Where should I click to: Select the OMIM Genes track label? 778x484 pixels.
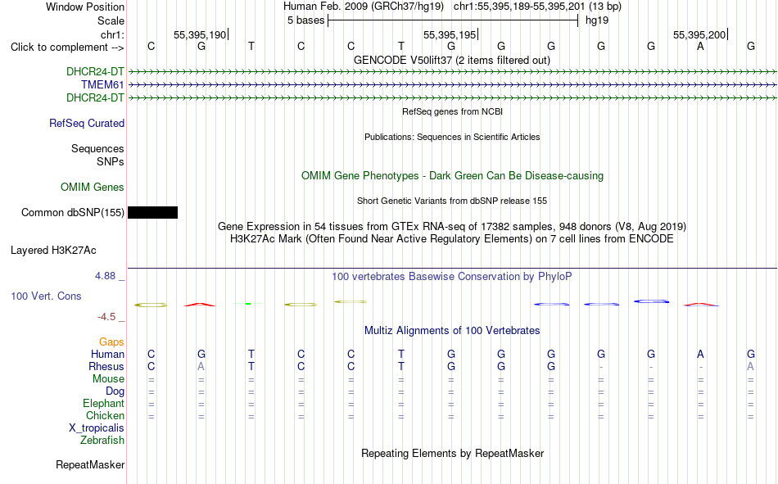93,188
